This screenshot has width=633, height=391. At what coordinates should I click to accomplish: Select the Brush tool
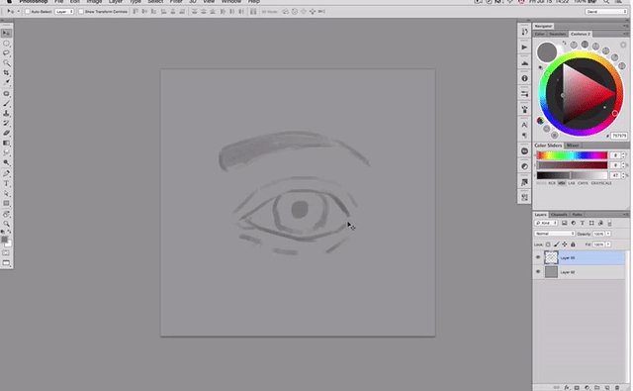(x=7, y=103)
